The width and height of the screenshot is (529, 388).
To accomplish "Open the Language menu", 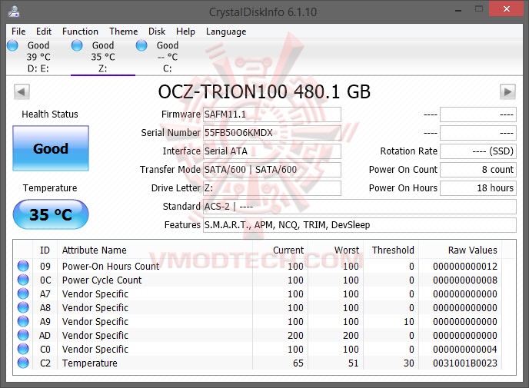I will 226,32.
